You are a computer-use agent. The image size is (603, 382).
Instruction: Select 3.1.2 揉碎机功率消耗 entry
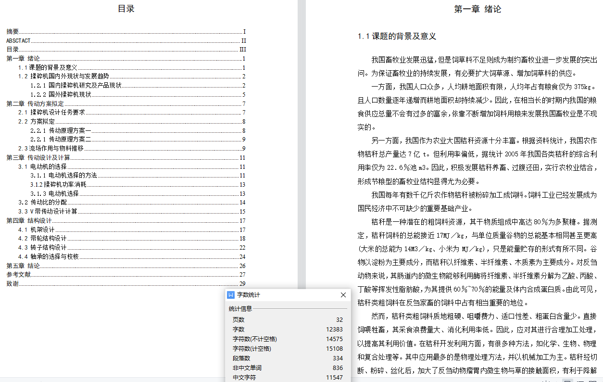click(58, 185)
